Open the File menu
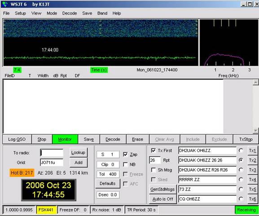The width and height of the screenshot is (259, 216). point(6,13)
